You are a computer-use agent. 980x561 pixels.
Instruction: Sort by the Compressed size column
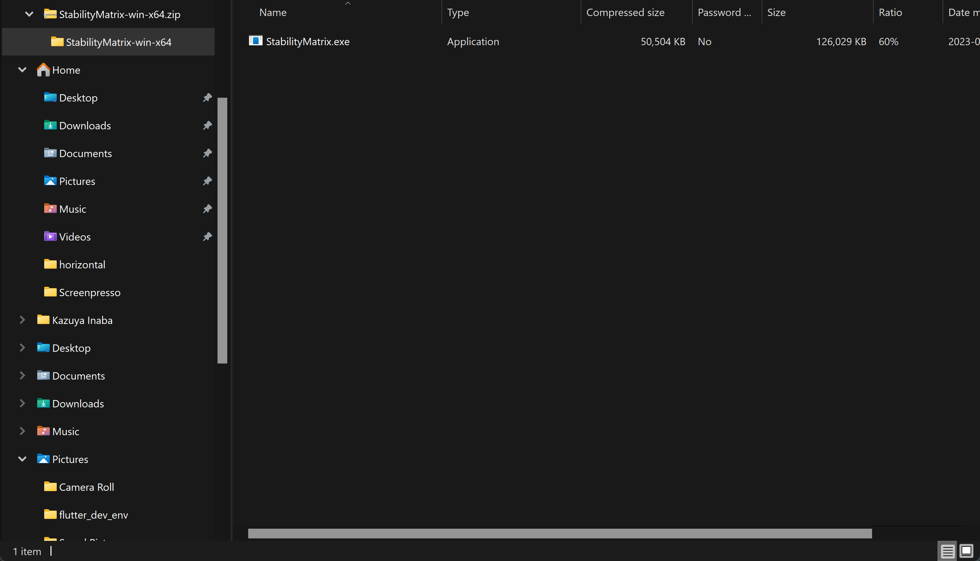625,12
